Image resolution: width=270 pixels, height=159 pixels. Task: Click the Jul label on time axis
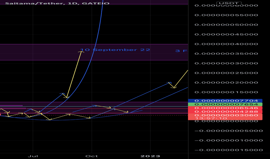point(33,156)
